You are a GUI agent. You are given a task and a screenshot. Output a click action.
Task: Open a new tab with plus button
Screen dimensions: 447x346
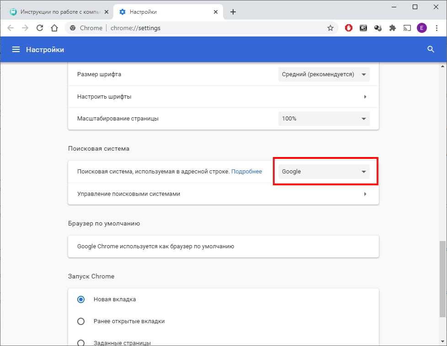pyautogui.click(x=233, y=12)
